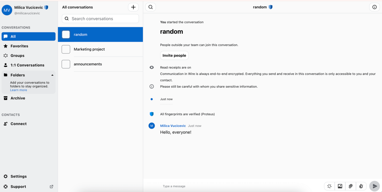Open the random conversation avatar box
The height and width of the screenshot is (192, 382).
(x=66, y=34)
